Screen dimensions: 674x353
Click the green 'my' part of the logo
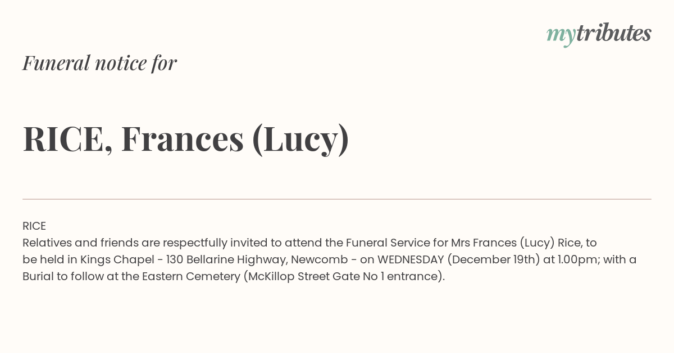561,35
